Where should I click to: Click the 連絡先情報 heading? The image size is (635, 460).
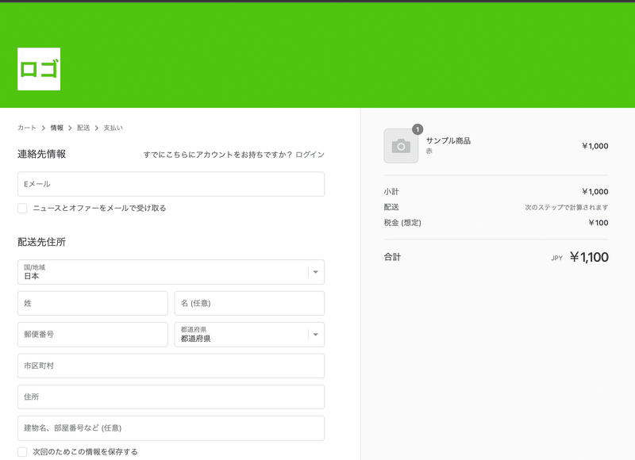tap(42, 154)
